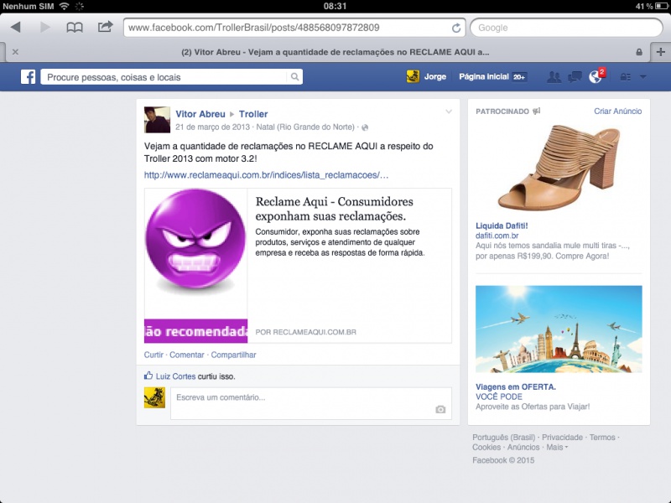The height and width of the screenshot is (503, 671).
Task: Open Vitor Abreu's profile link
Action: [x=200, y=114]
